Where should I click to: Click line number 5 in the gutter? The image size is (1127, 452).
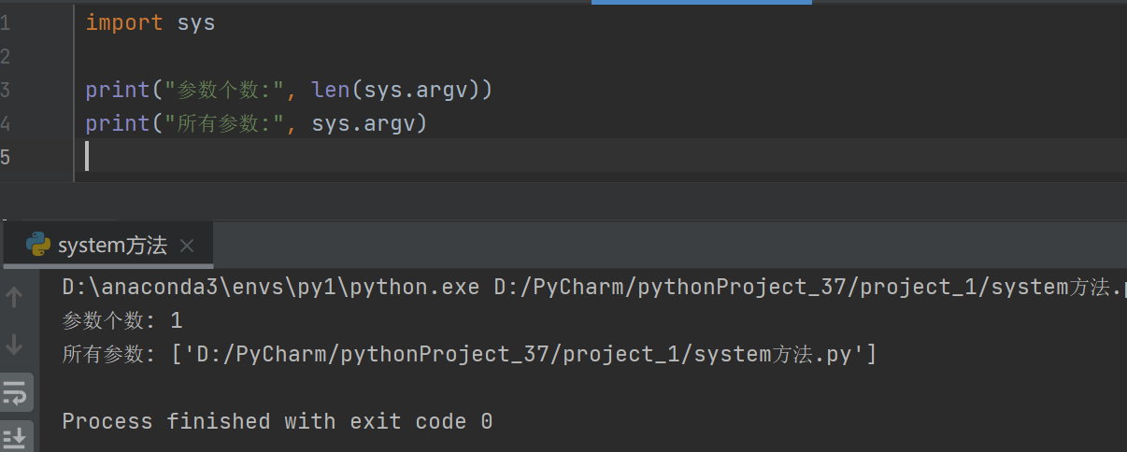pos(6,157)
